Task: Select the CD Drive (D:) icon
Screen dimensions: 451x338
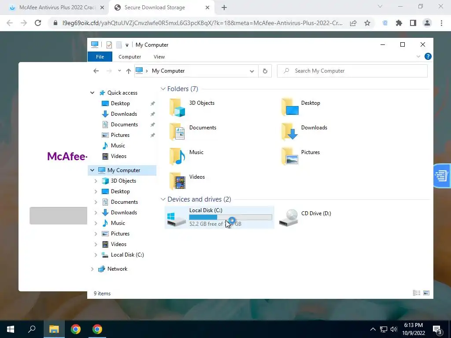Action: coord(288,217)
